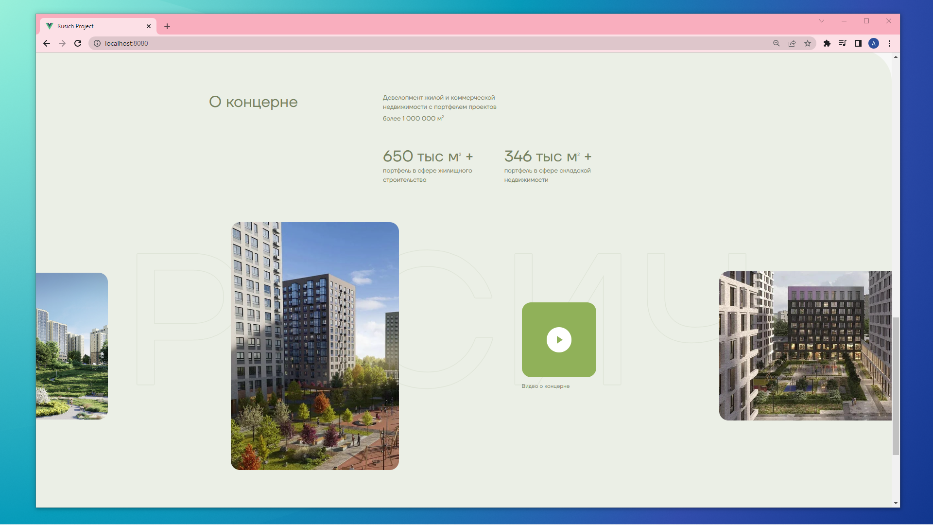Screen dimensions: 933x525
Task: Open the Extensions puzzle icon
Action: click(x=827, y=43)
